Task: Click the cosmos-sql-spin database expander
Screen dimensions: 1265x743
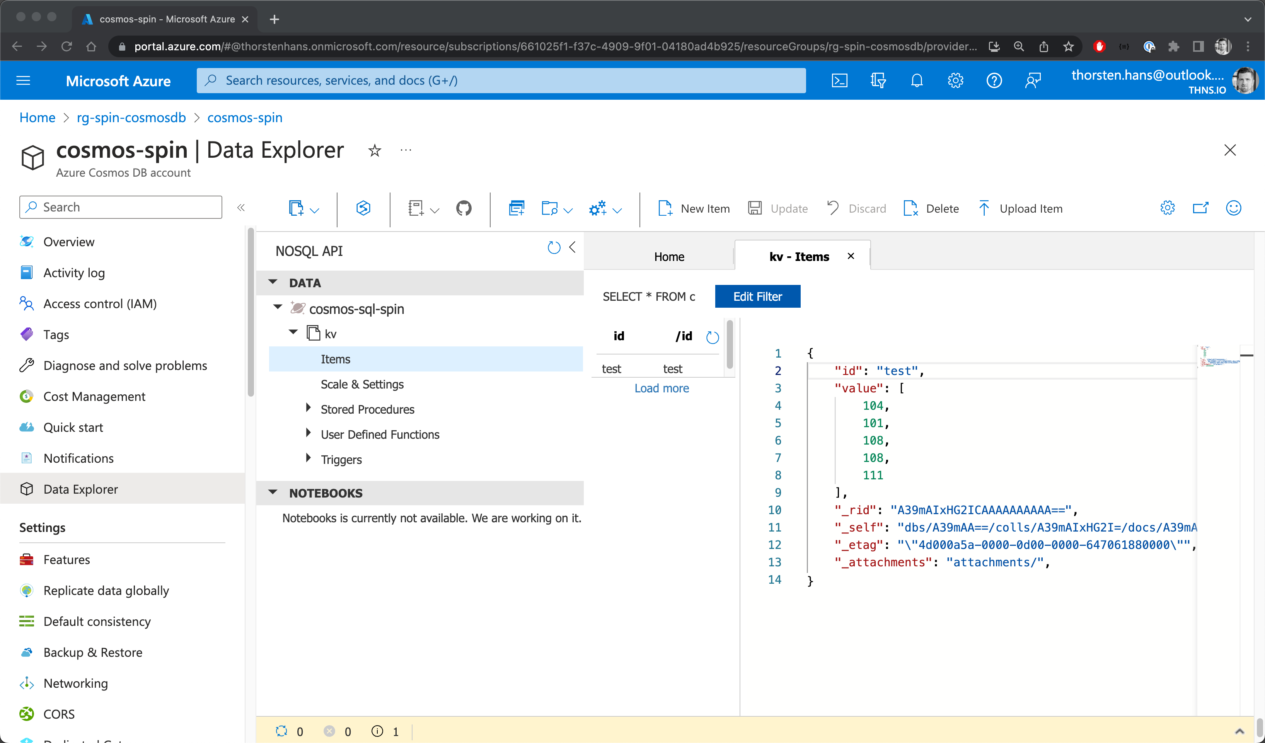Action: point(277,308)
